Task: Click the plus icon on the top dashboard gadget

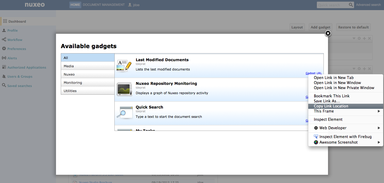Action: pos(364,39)
